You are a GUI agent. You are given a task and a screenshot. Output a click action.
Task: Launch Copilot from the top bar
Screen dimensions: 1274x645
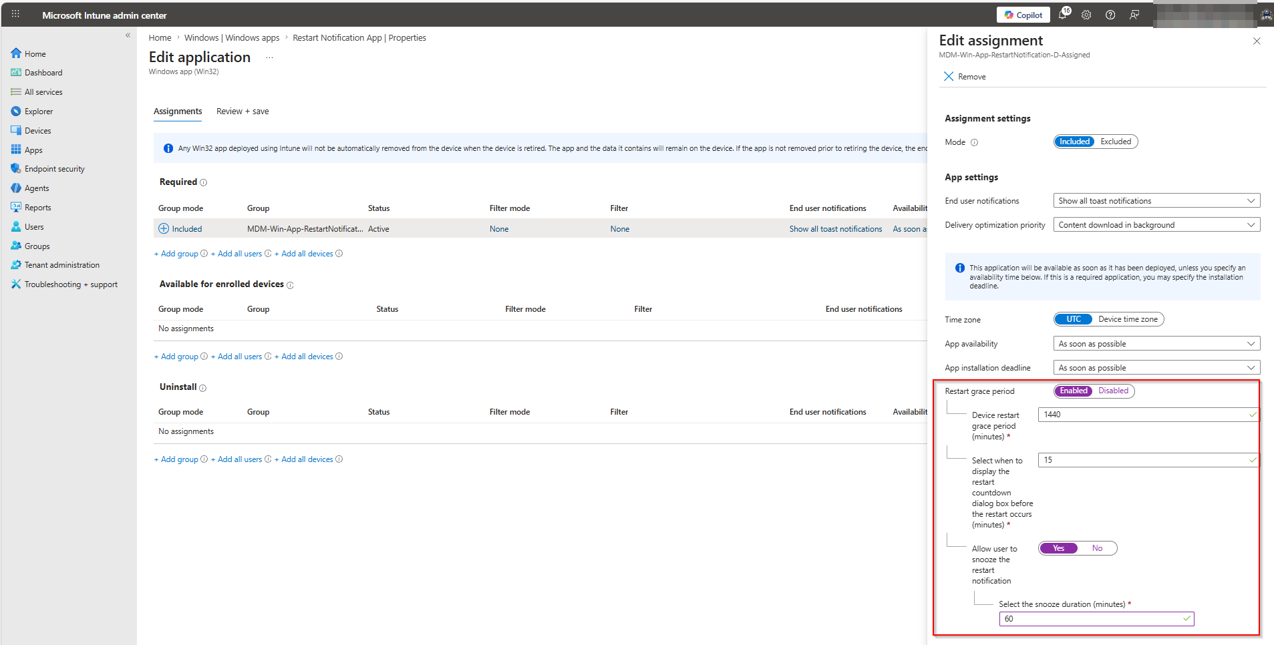click(x=1023, y=15)
